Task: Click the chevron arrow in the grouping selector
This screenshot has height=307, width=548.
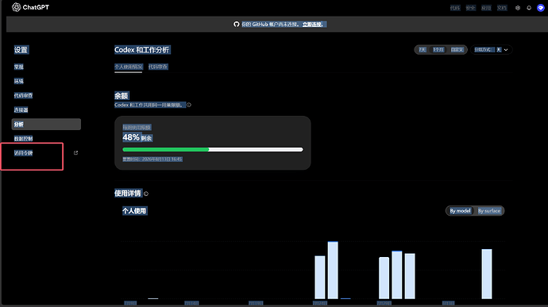Action: tap(506, 50)
